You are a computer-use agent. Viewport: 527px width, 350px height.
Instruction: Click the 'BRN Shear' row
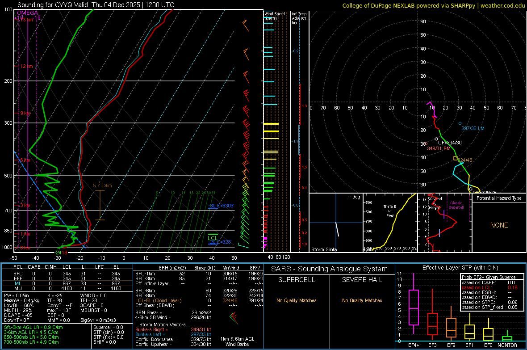(173, 312)
